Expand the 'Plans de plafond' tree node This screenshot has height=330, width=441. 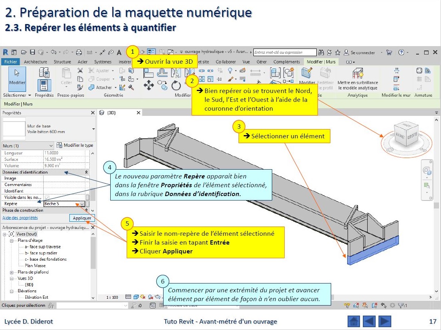12,272
